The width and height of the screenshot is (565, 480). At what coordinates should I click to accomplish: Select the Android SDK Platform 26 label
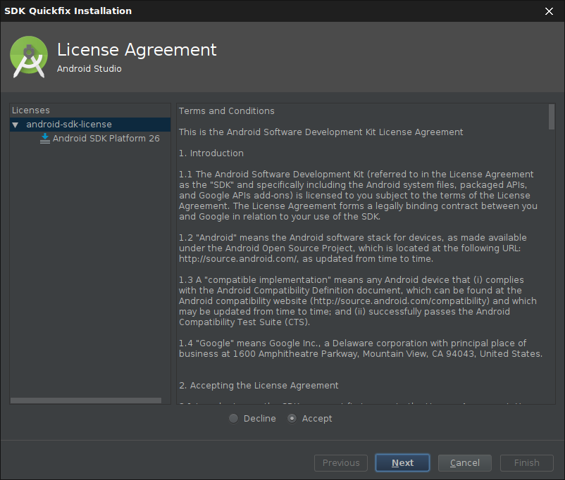(106, 139)
